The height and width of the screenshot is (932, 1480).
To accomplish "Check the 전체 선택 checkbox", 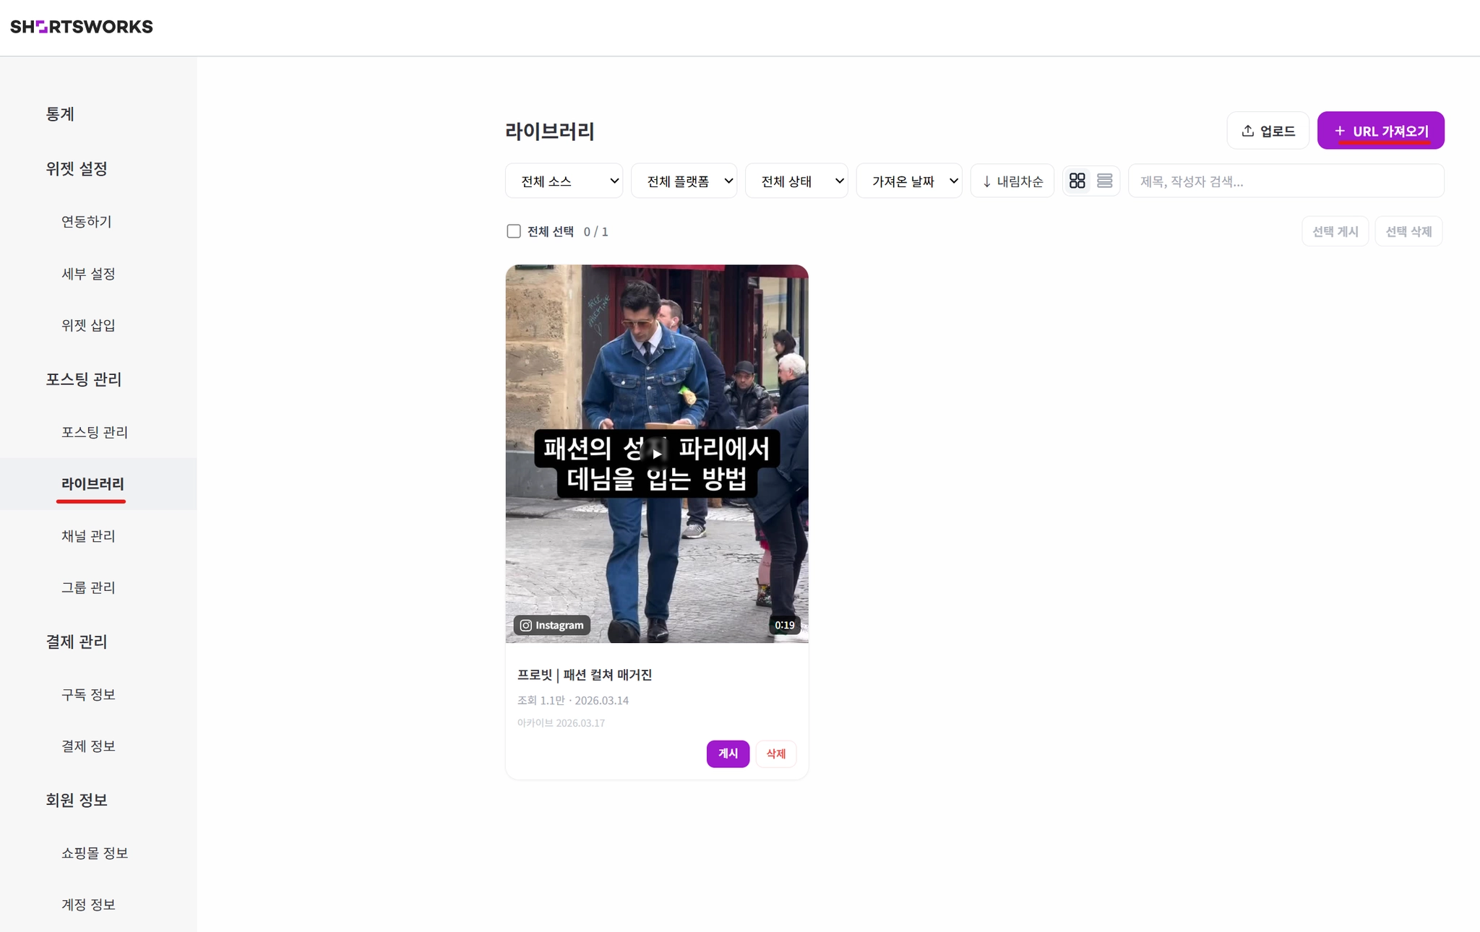I will pos(514,231).
